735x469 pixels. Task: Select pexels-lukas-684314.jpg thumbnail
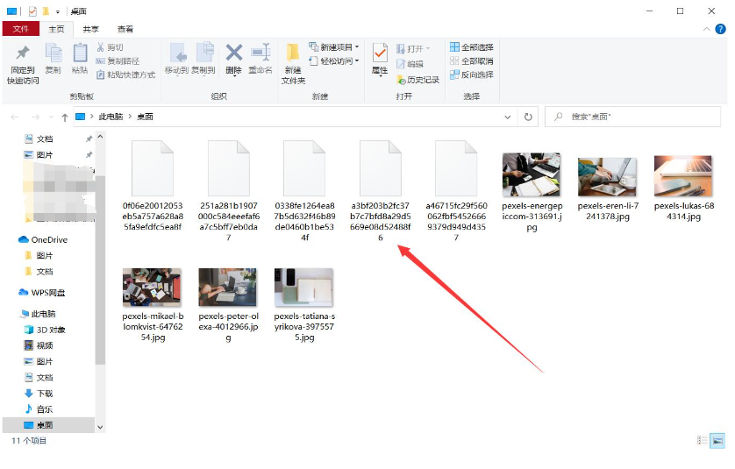[683, 188]
